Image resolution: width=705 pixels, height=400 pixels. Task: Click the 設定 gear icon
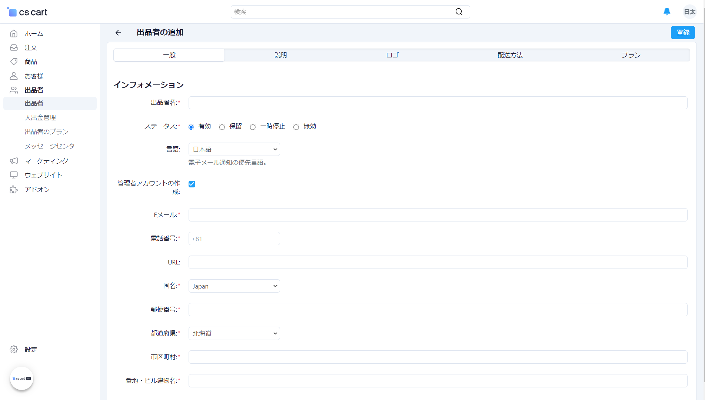pyautogui.click(x=14, y=349)
